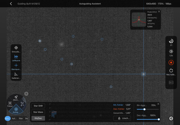Toggle the Sternpunkt crosshair tool
180x125 pixels.
pos(16,67)
